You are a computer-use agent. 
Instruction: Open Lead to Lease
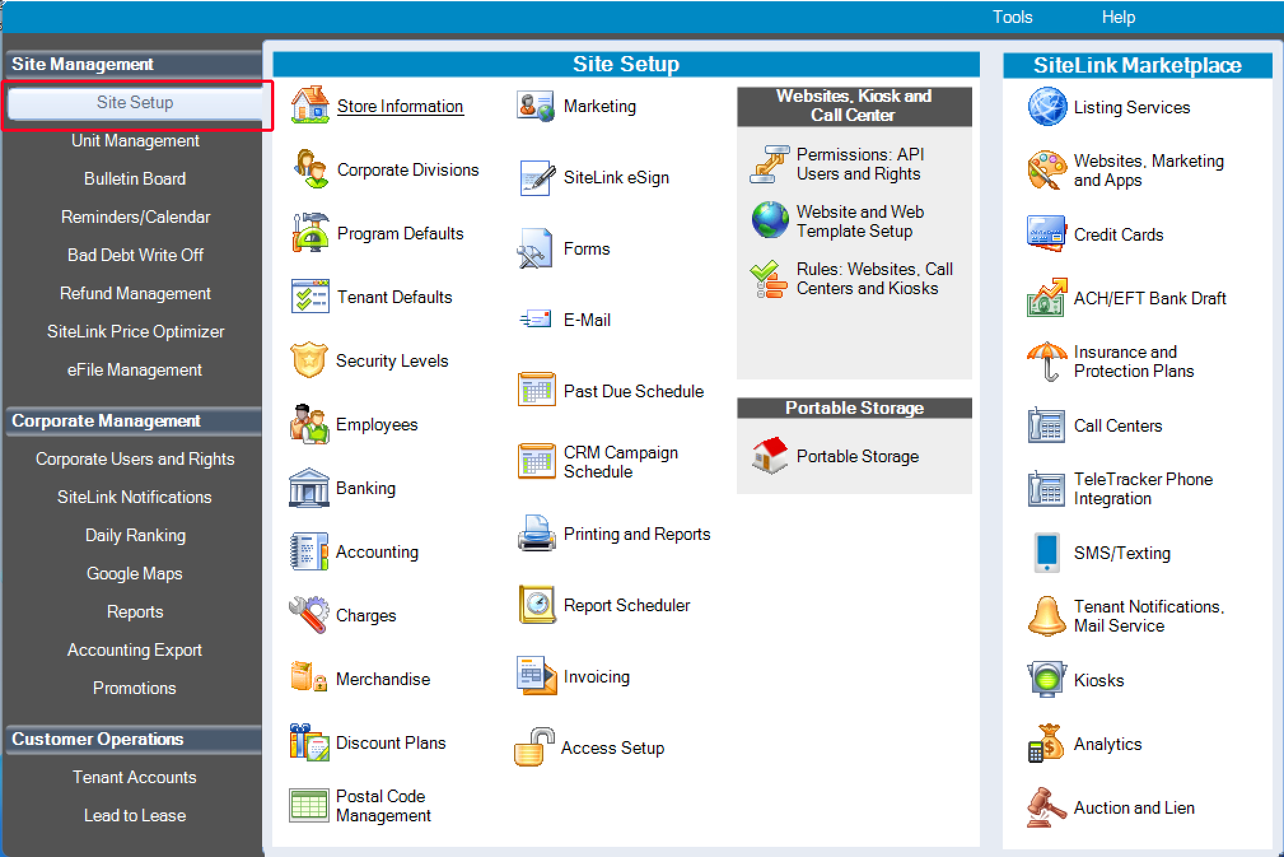pos(135,816)
